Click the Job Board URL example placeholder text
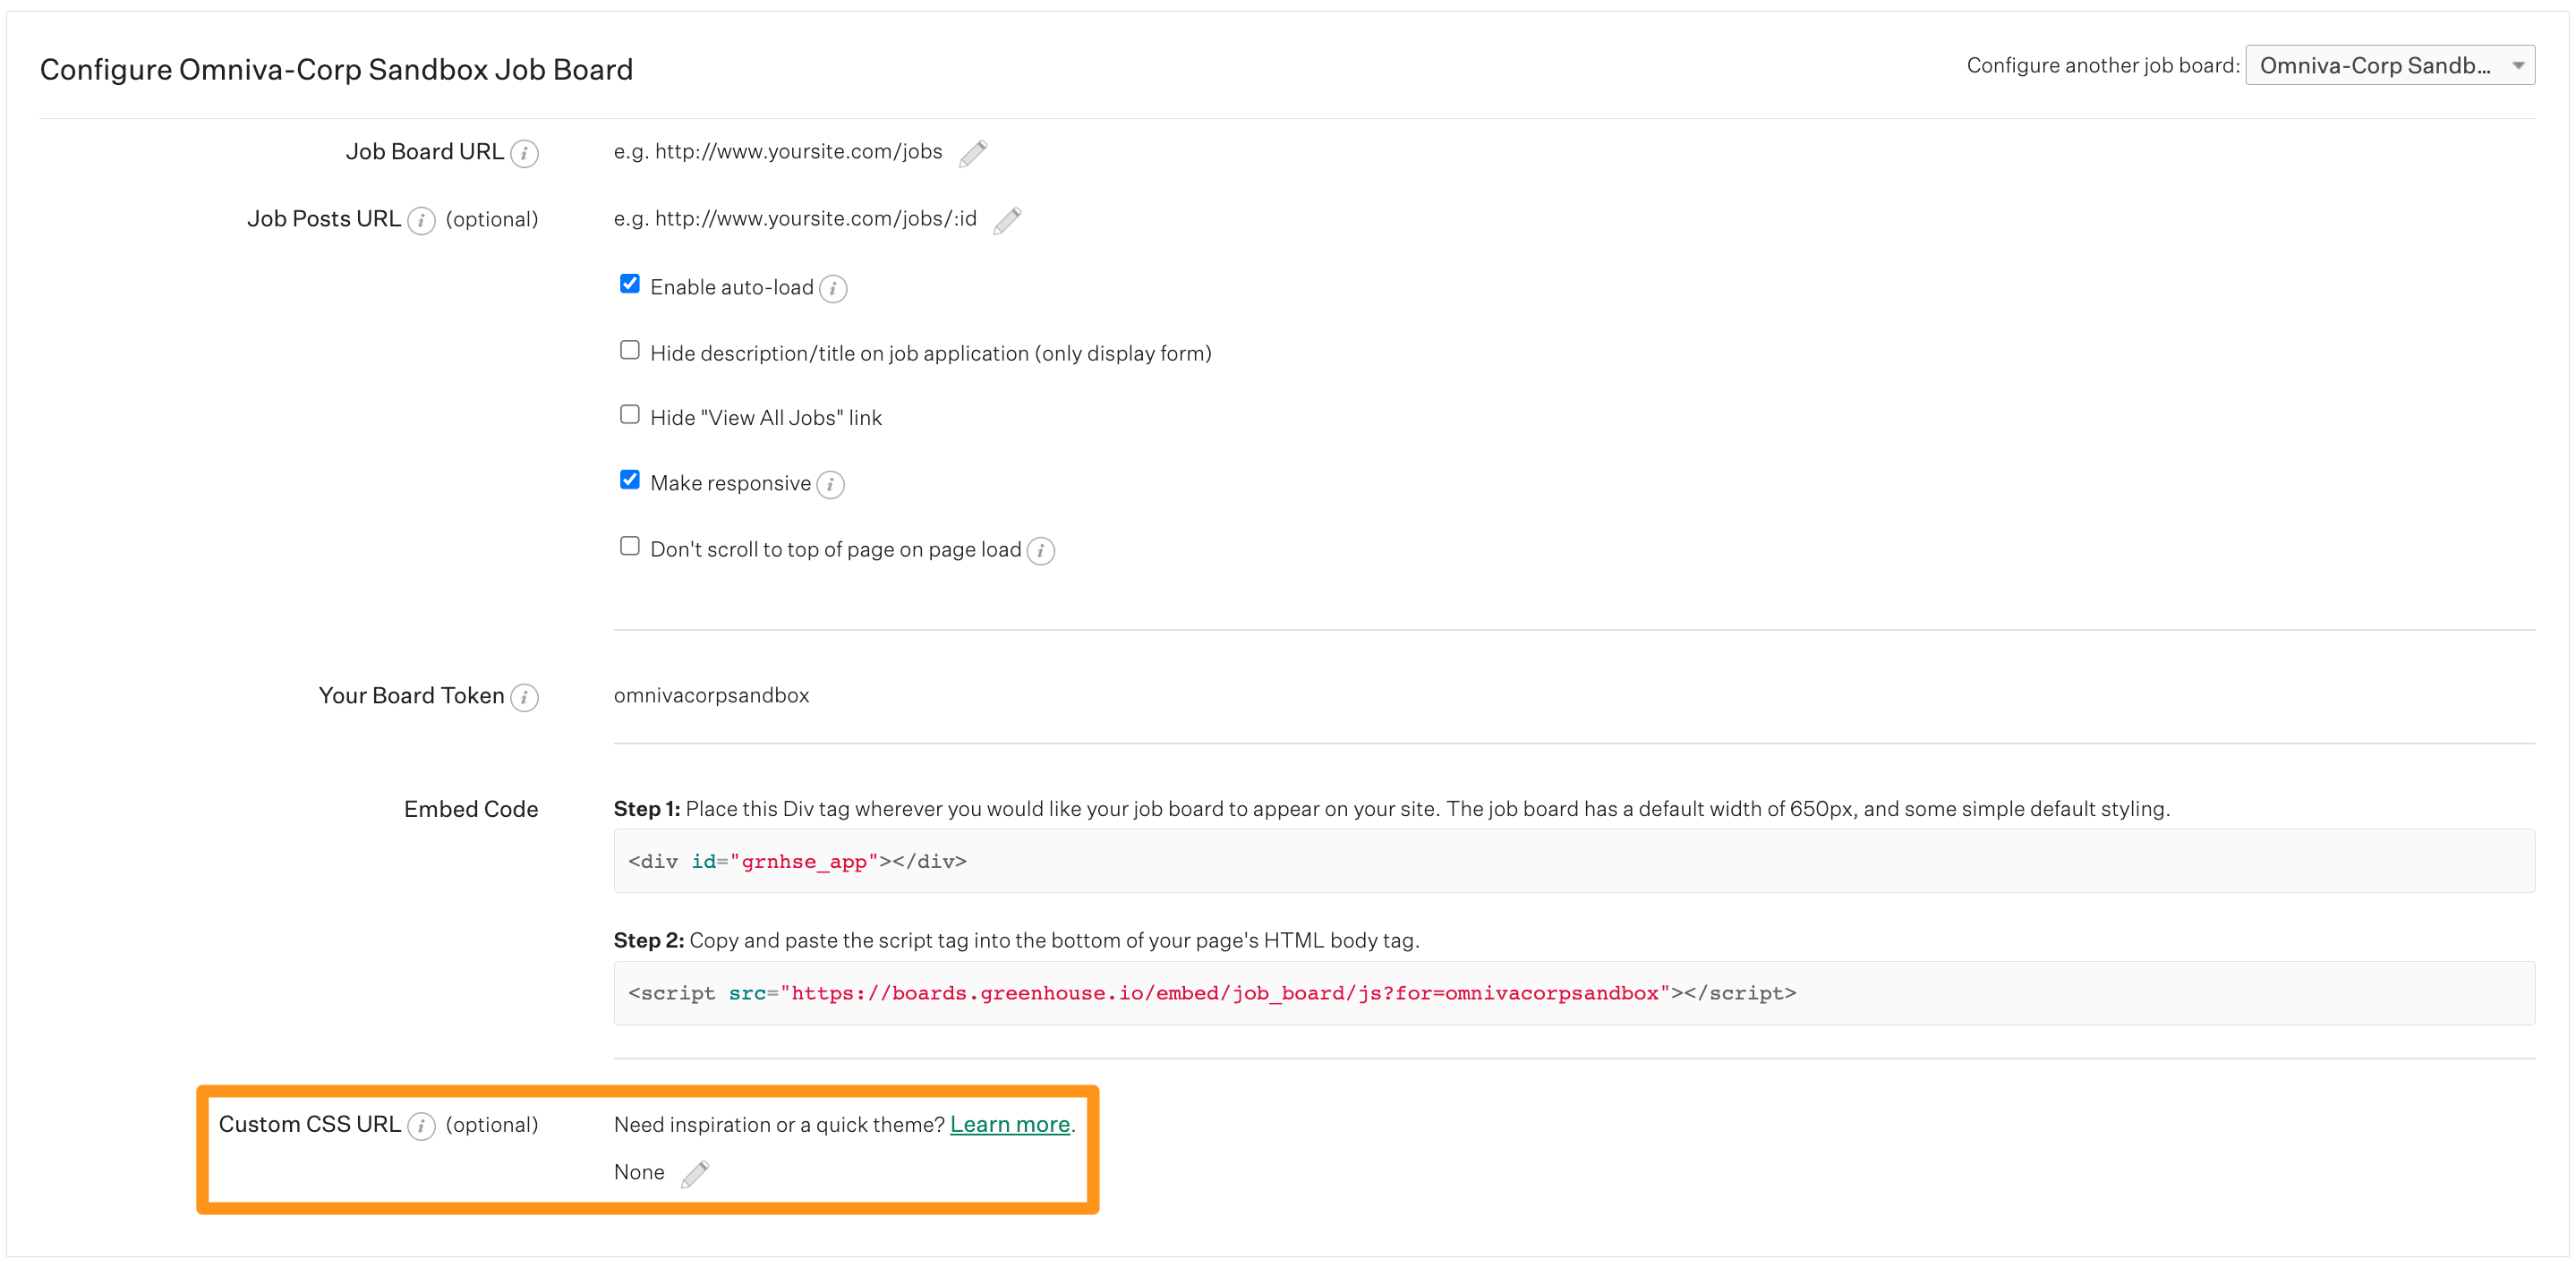Image resolution: width=2576 pixels, height=1267 pixels. coord(777,151)
